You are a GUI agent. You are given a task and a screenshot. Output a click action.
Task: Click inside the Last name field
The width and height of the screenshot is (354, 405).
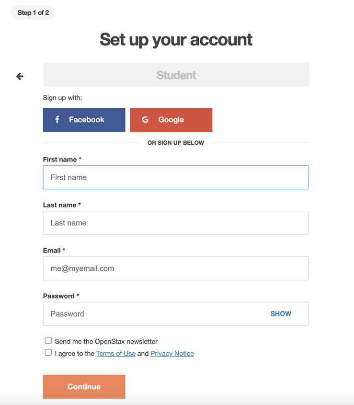(176, 222)
